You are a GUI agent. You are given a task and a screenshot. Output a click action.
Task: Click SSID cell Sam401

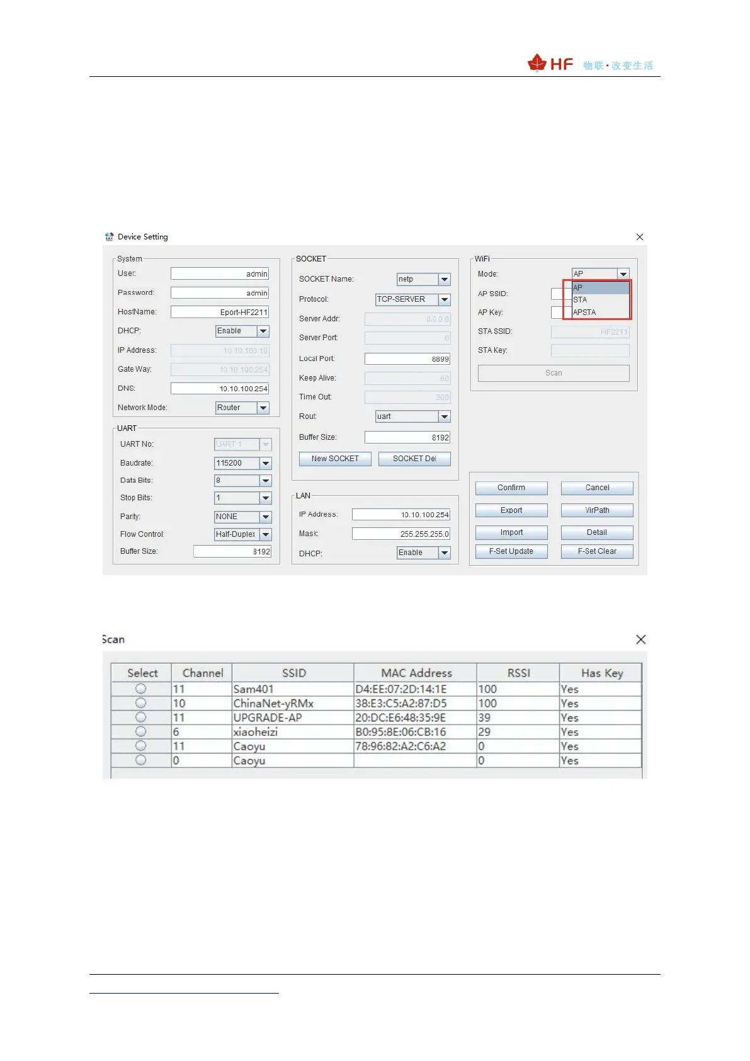point(293,689)
